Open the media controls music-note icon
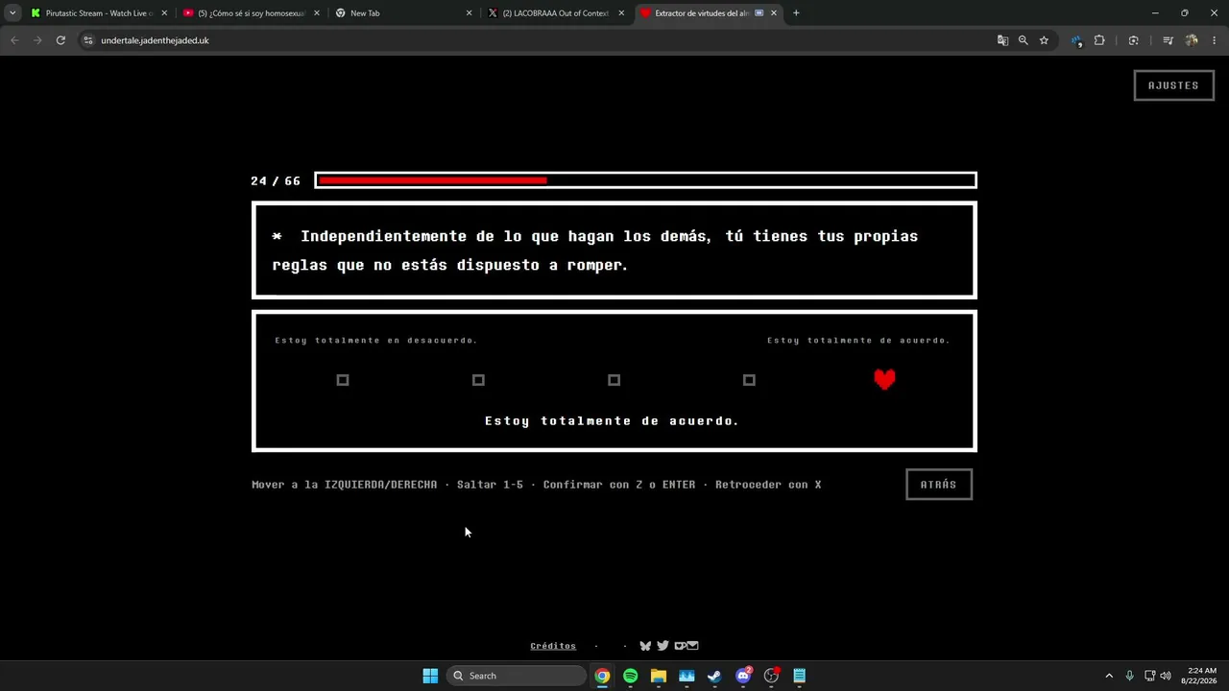Image resolution: width=1229 pixels, height=691 pixels. pos(1168,40)
